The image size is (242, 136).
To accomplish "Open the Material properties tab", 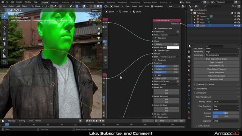I will coord(189,112).
